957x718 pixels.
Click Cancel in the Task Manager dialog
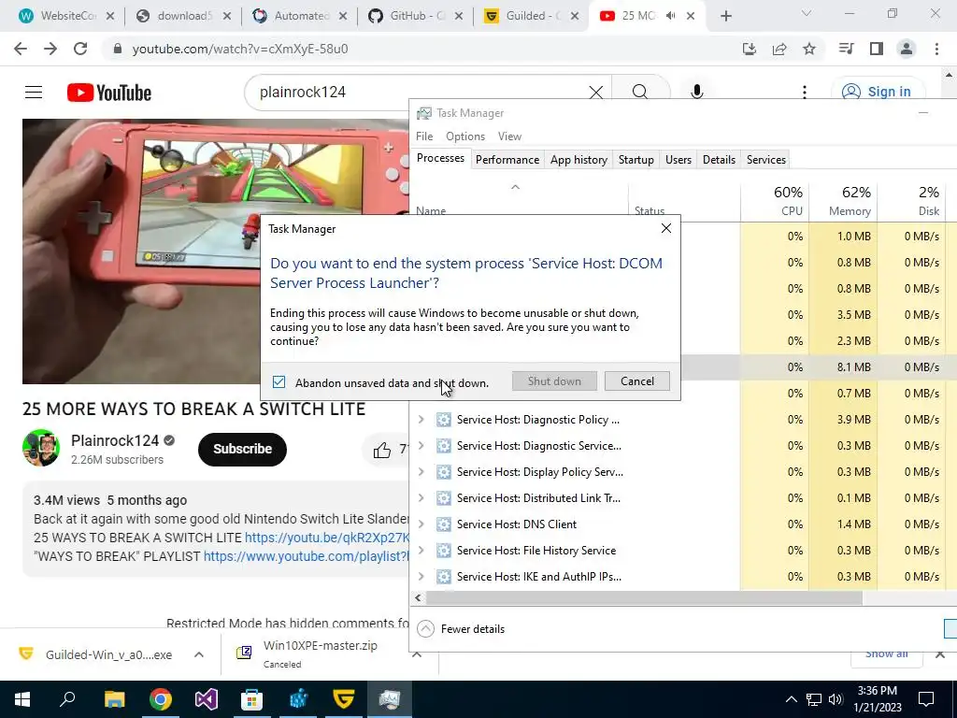[x=636, y=381]
